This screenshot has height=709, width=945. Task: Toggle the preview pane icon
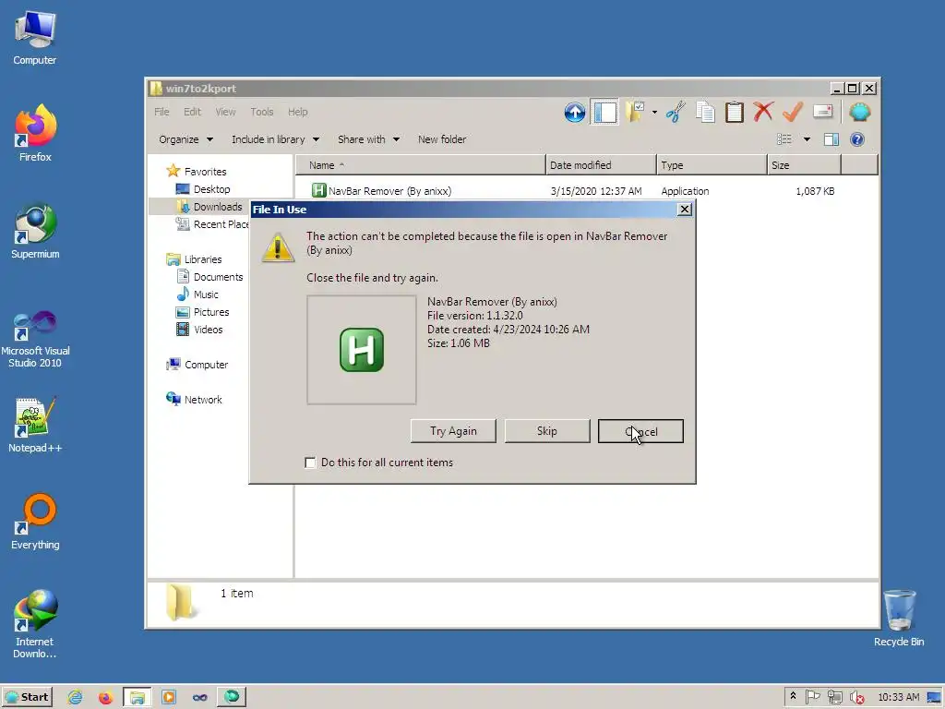point(831,140)
